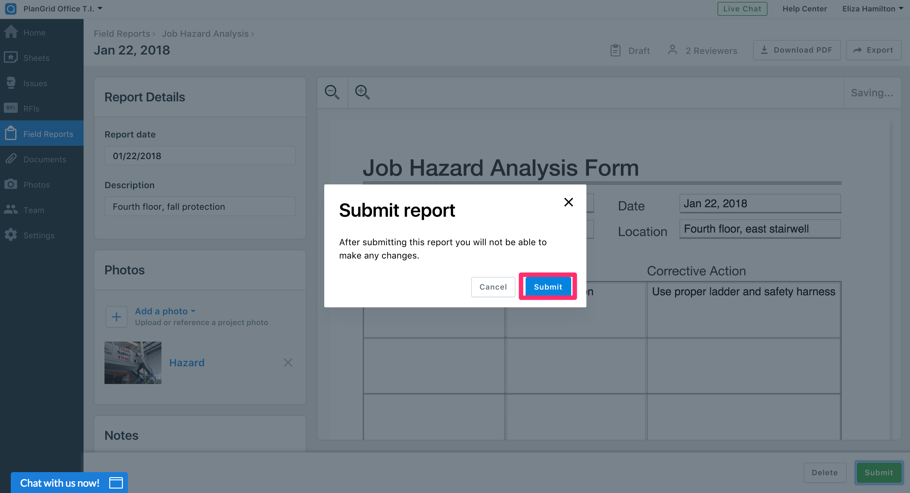Select Settings text in the sidebar
The image size is (910, 493).
click(39, 235)
